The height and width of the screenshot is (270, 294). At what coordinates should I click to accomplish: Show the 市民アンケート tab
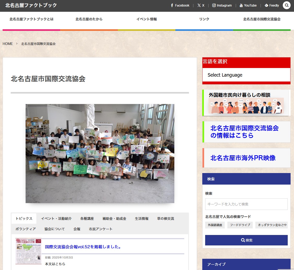(x=101, y=229)
